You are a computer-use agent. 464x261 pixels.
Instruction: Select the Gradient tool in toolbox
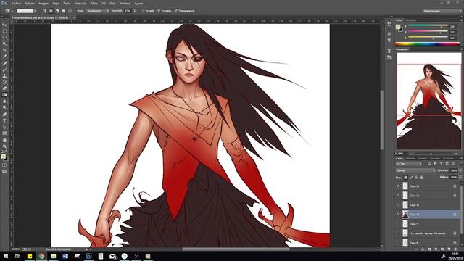pyautogui.click(x=4, y=95)
